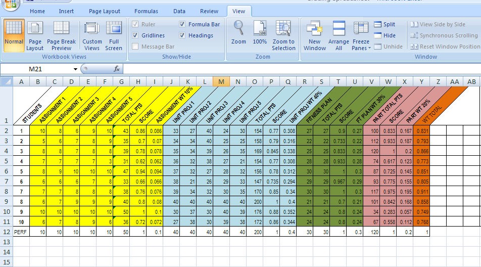Click the Split window button
The height and width of the screenshot is (267, 481).
(x=384, y=24)
